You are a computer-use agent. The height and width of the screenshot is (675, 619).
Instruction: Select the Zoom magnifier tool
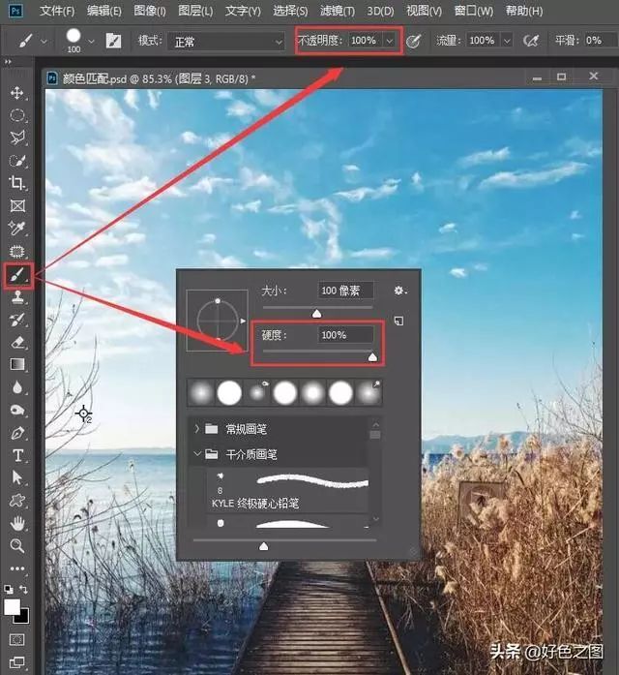click(x=17, y=546)
